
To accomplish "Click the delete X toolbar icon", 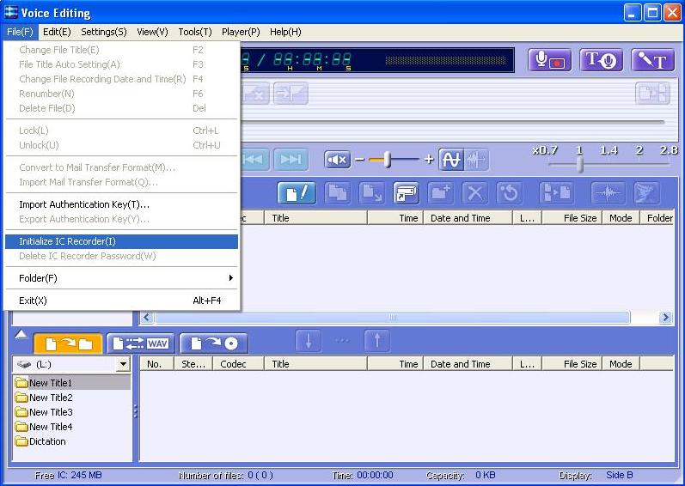I will tap(475, 193).
